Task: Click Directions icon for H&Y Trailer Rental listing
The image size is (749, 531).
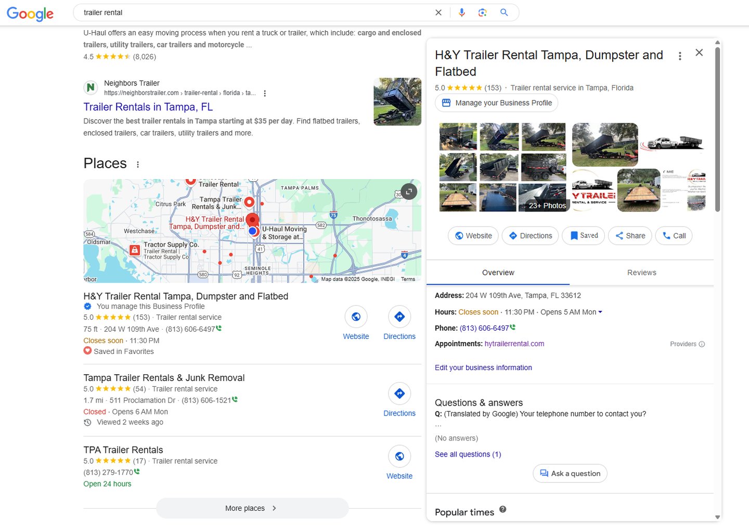Action: [399, 317]
